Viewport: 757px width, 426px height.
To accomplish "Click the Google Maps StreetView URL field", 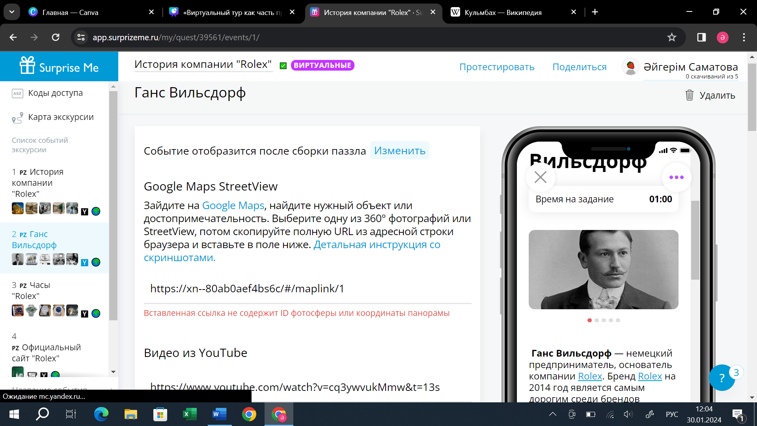I will coord(308,289).
